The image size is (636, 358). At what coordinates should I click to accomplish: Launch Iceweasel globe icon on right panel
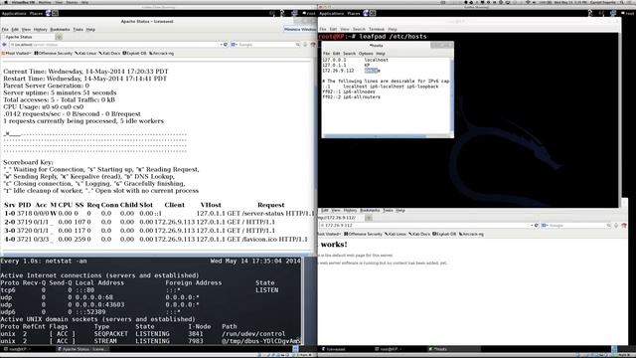click(x=366, y=13)
